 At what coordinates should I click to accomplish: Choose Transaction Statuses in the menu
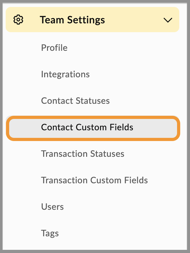tap(83, 154)
